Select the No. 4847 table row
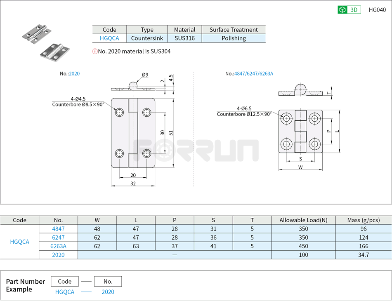The height and width of the screenshot is (301, 392). [58, 229]
